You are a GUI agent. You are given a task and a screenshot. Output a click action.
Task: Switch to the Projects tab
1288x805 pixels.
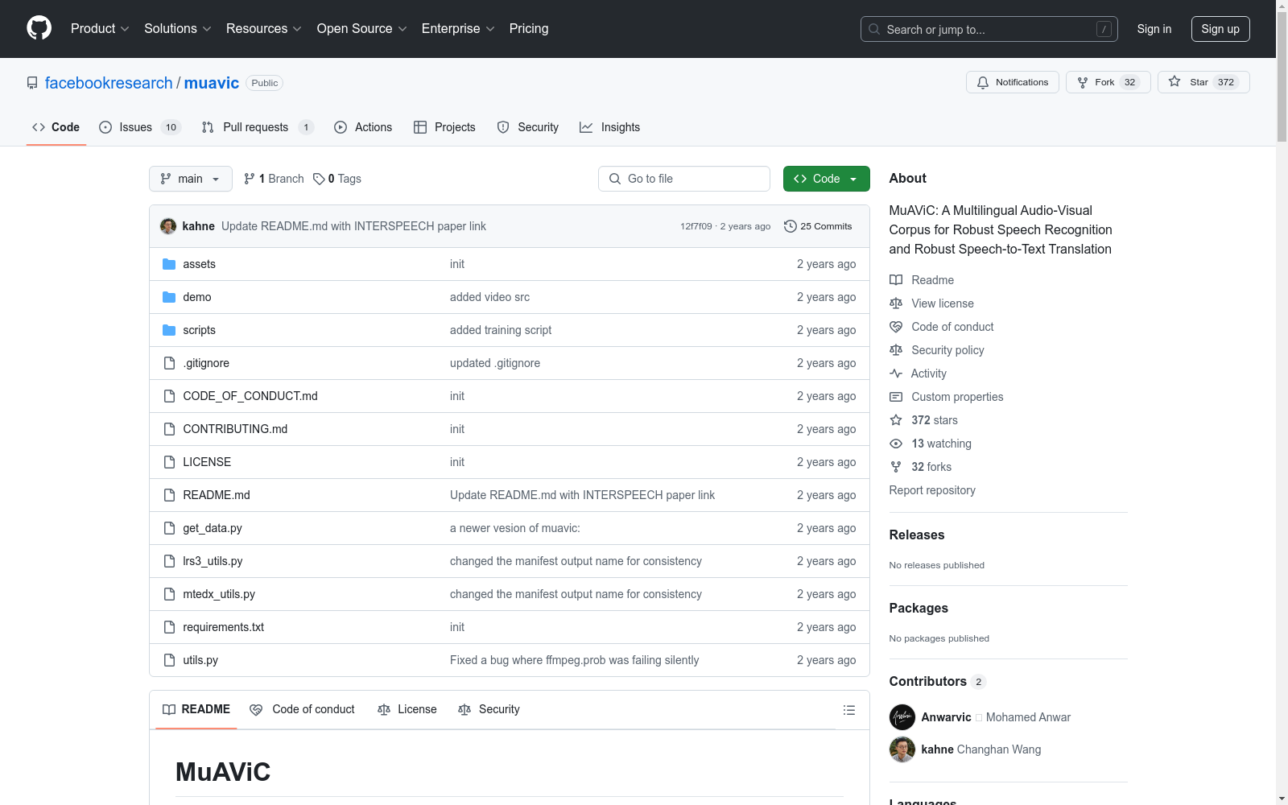(444, 127)
